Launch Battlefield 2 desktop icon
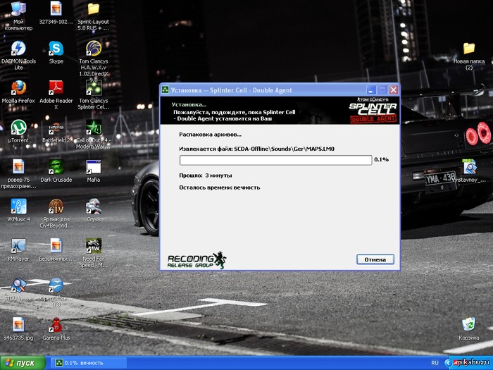493x370 pixels. click(56, 128)
